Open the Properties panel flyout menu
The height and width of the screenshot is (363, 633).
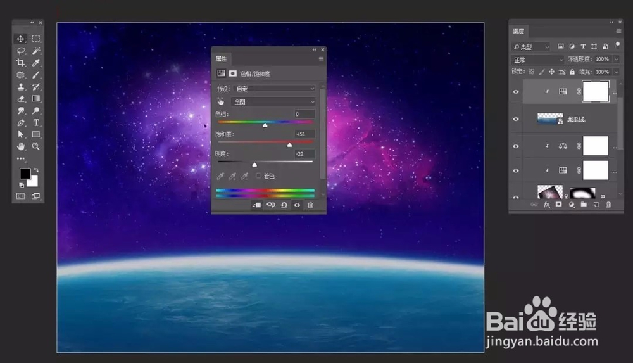tap(322, 59)
